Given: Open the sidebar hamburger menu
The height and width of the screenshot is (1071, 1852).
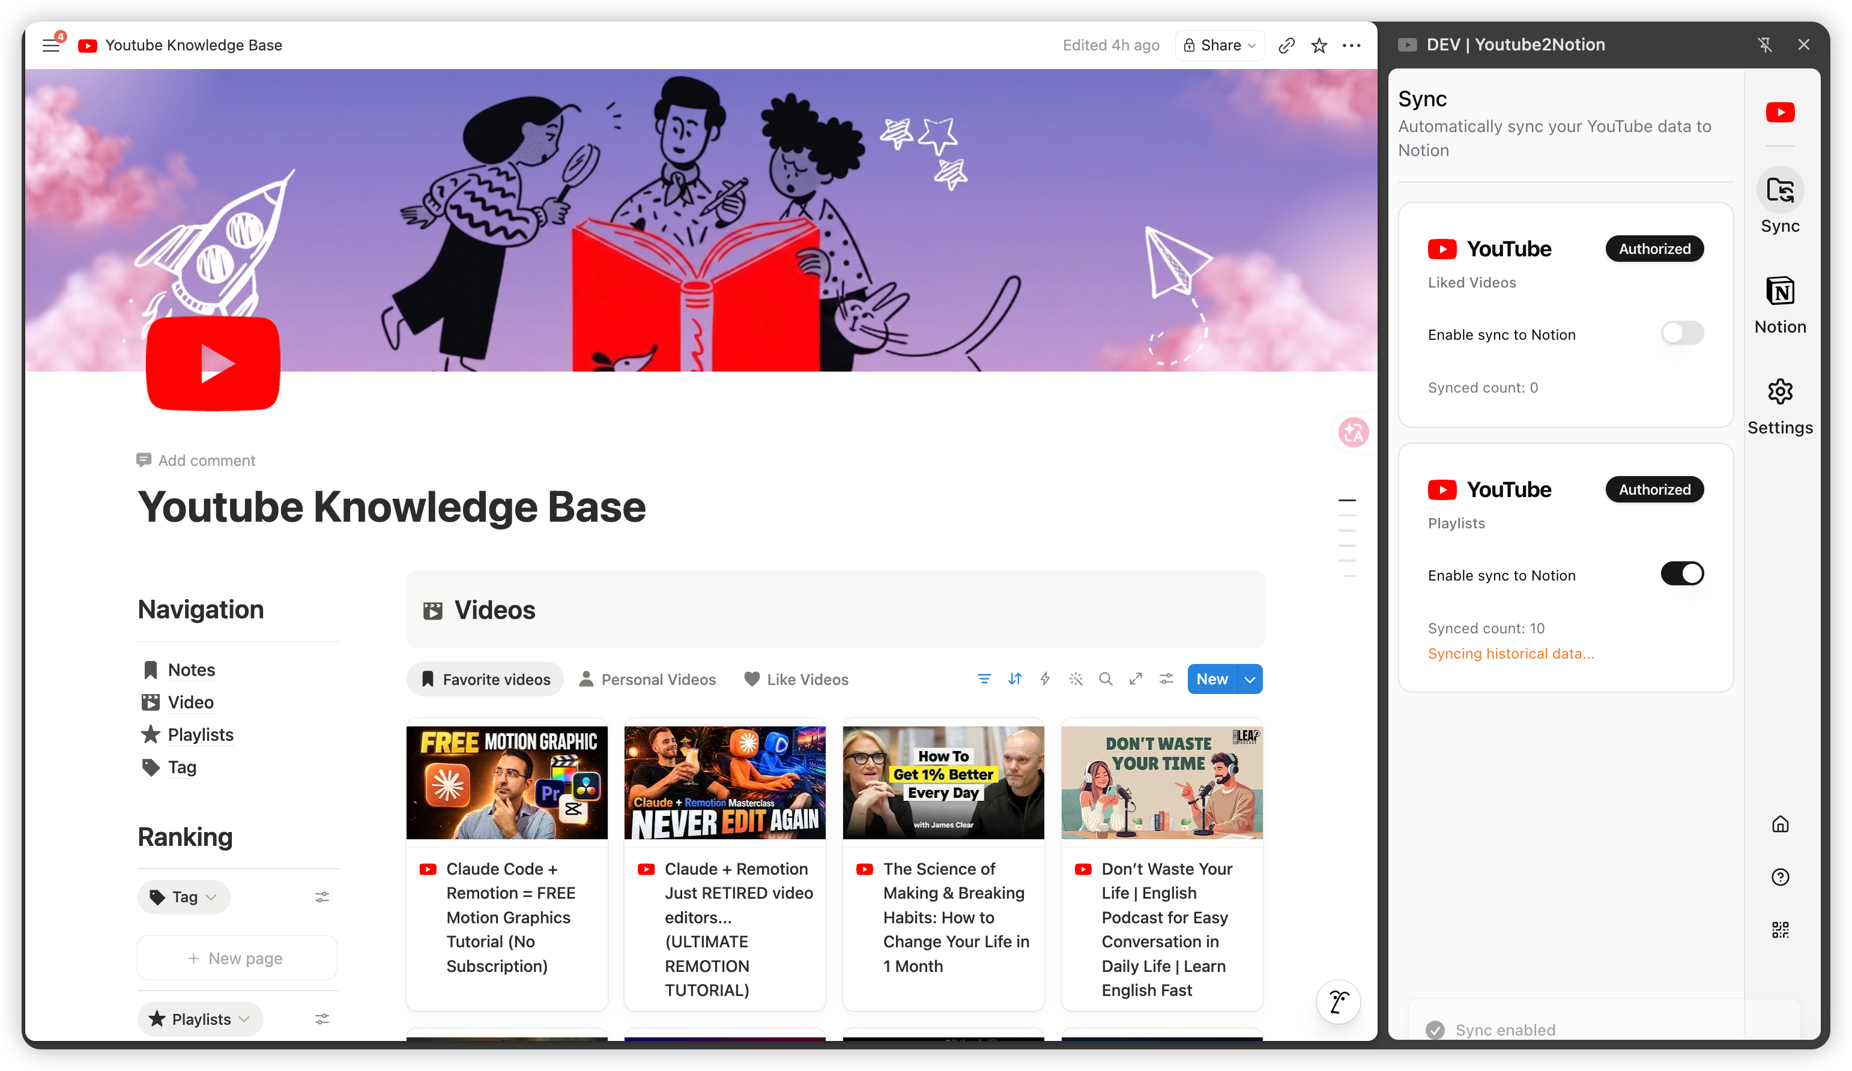Looking at the screenshot, I should click(x=50, y=46).
